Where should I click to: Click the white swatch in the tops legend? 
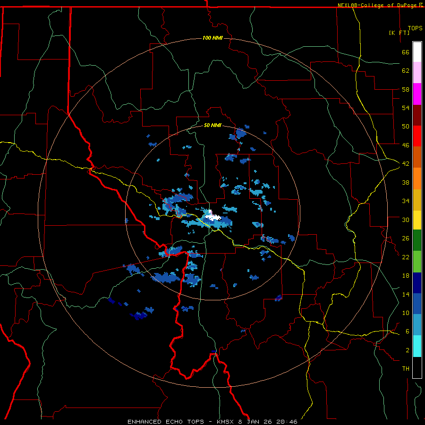point(417,52)
